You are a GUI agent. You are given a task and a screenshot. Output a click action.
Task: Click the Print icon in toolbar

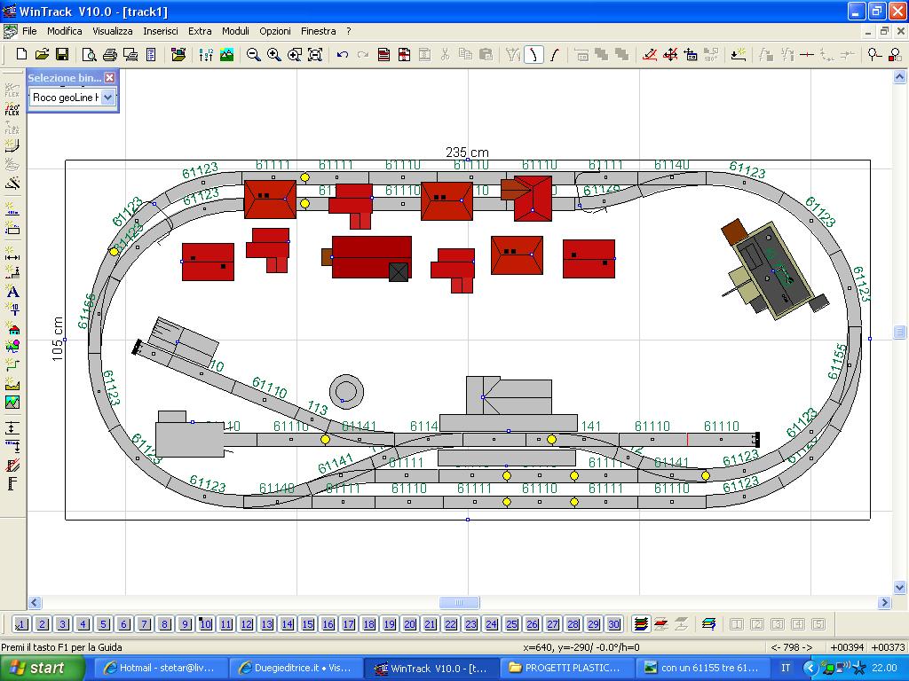109,54
